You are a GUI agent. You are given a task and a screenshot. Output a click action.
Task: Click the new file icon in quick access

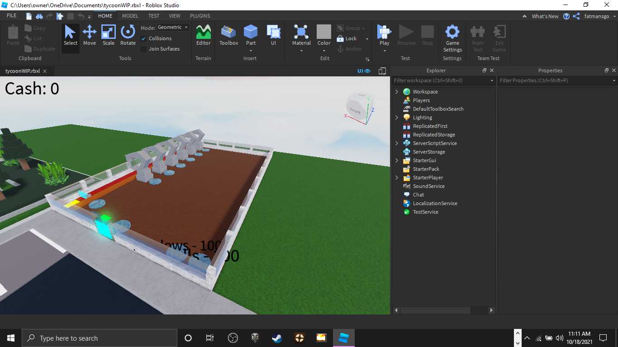click(x=29, y=16)
